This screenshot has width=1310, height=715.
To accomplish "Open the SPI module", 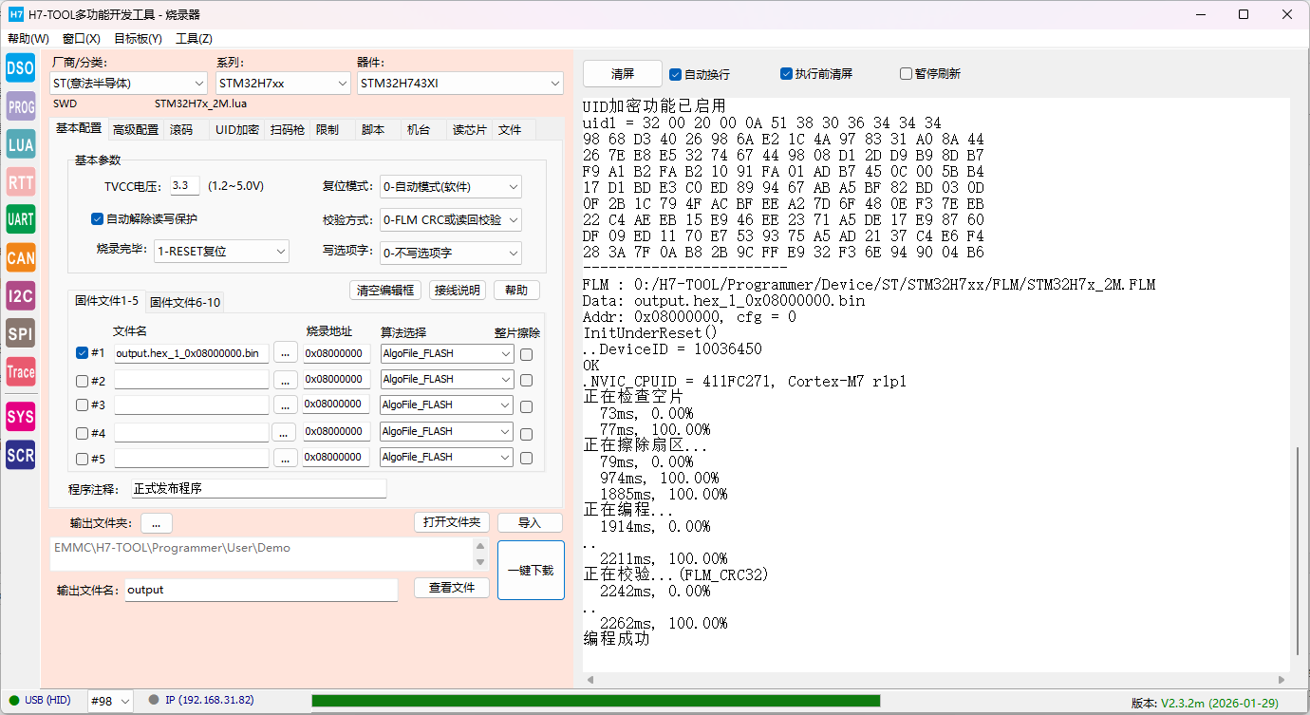I will 21,334.
